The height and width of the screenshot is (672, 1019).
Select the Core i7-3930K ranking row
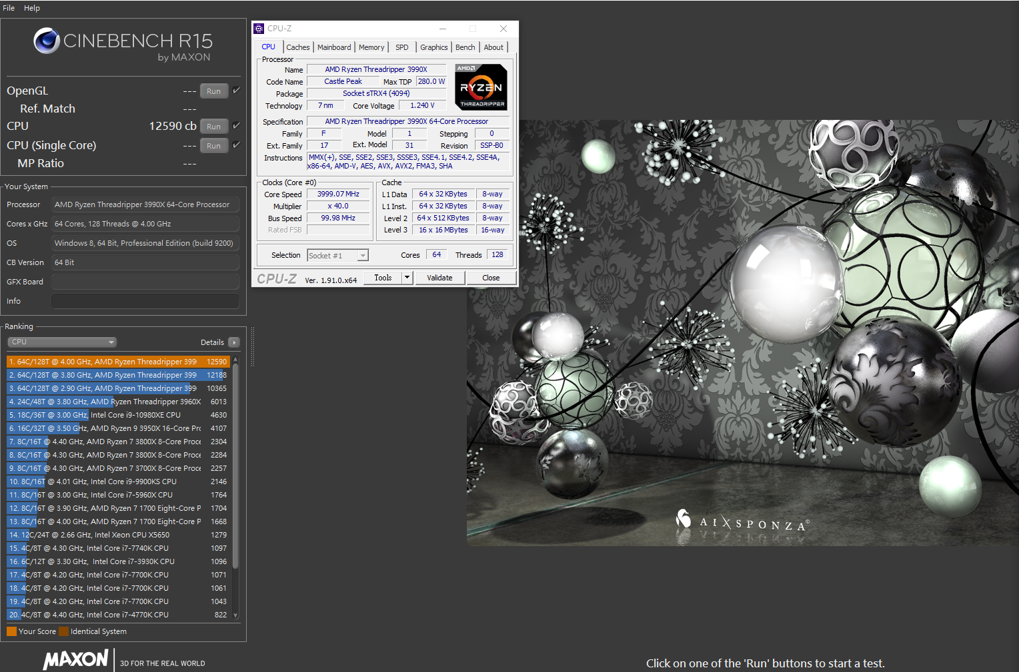(118, 561)
